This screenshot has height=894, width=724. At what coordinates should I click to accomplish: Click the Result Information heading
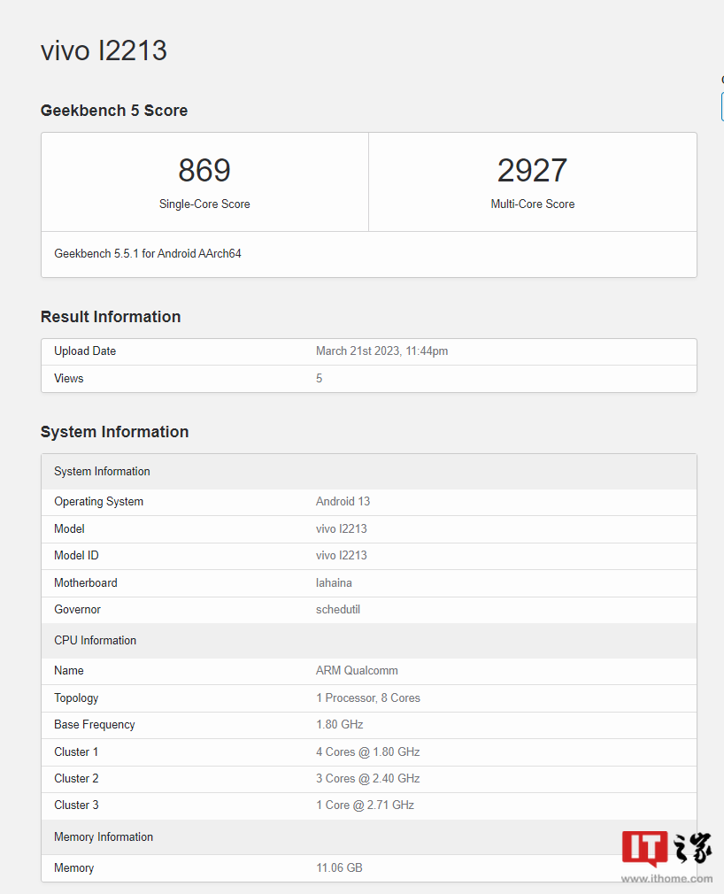(111, 317)
